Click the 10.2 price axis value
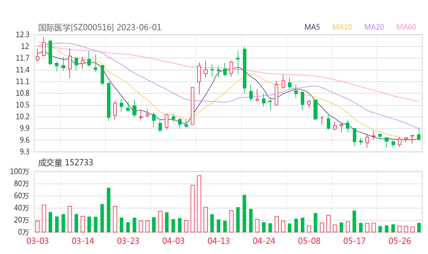 point(23,117)
